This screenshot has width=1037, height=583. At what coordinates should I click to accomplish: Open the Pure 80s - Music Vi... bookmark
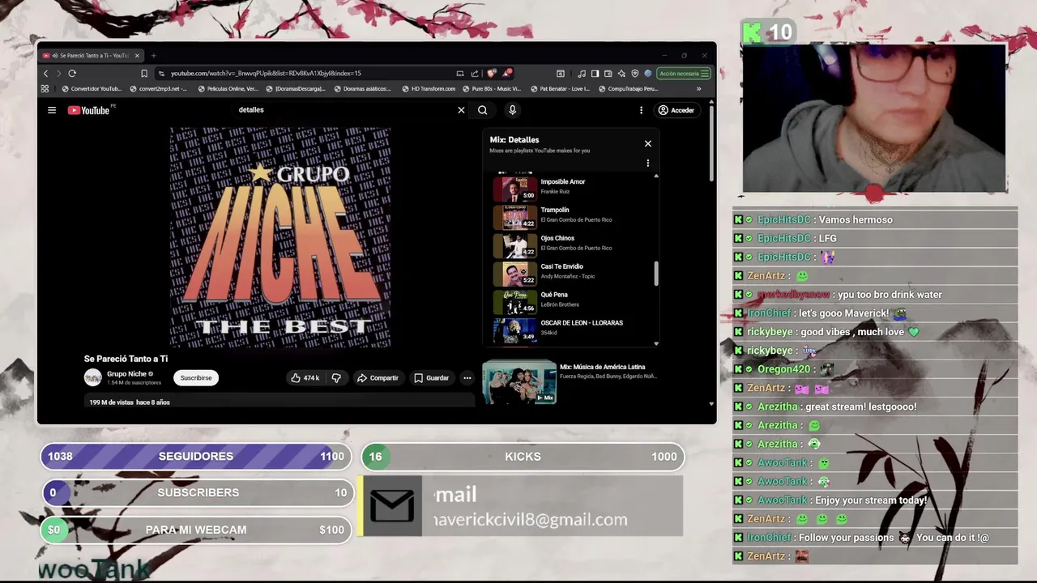[492, 89]
